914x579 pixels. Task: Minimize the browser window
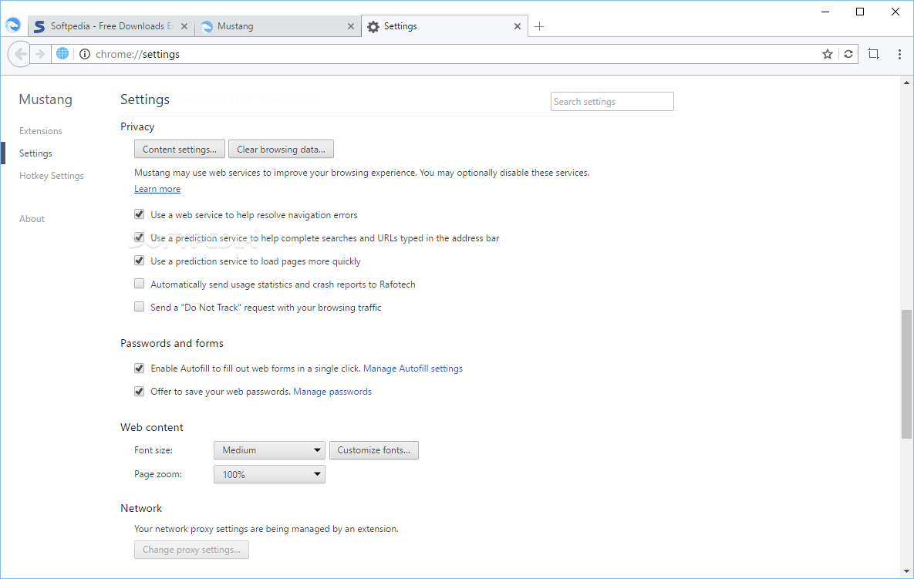point(825,12)
